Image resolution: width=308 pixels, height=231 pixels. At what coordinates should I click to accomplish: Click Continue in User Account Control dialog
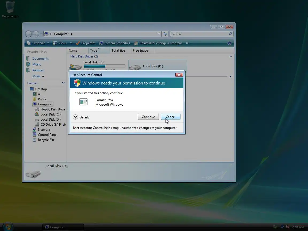coord(148,117)
